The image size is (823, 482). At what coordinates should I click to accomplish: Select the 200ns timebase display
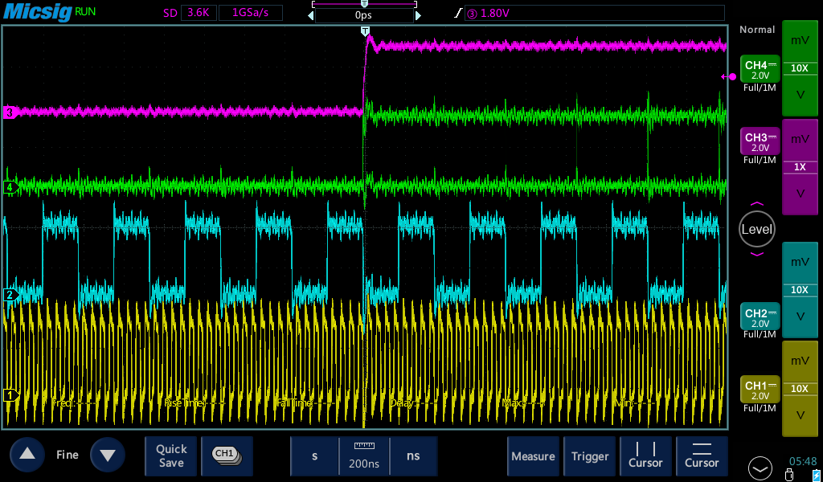pyautogui.click(x=364, y=456)
